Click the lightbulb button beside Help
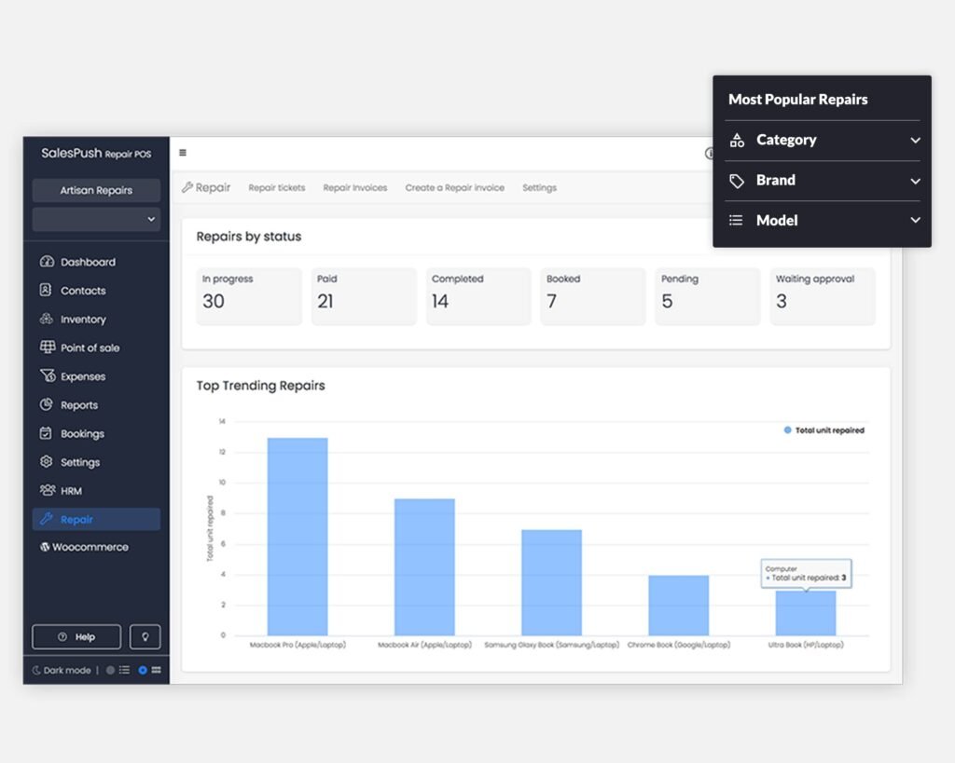This screenshot has width=955, height=763. coord(145,637)
